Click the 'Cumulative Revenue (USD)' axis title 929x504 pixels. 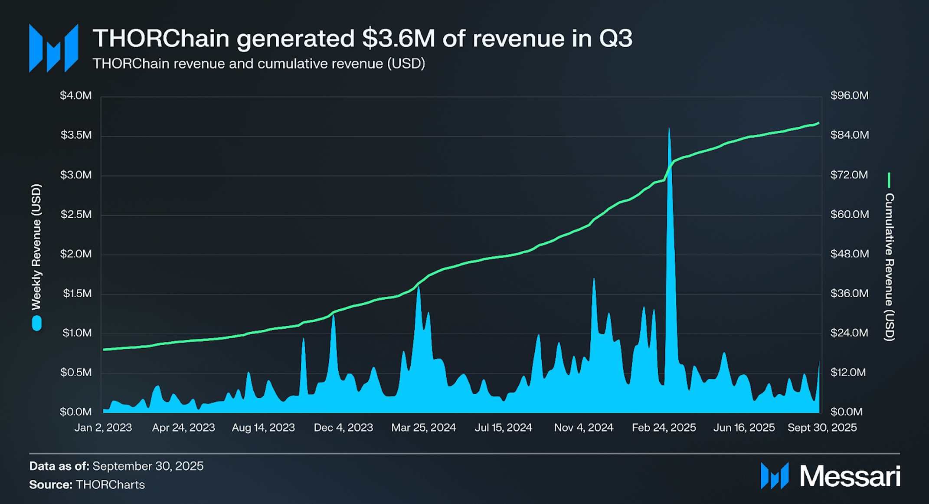(x=889, y=267)
